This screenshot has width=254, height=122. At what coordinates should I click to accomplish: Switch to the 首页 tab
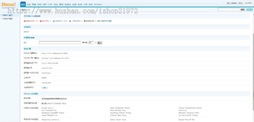tap(23, 4)
